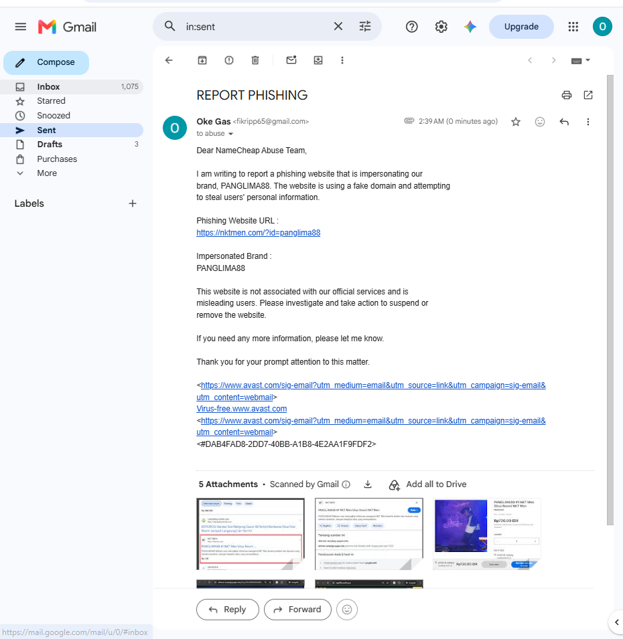Image resolution: width=623 pixels, height=639 pixels.
Task: Open the Google apps grid
Action: (573, 27)
